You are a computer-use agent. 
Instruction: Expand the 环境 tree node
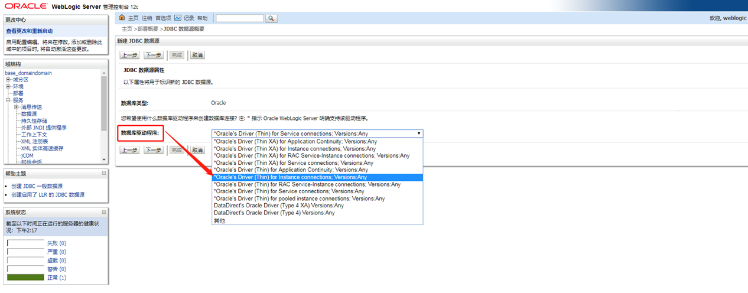(x=8, y=86)
